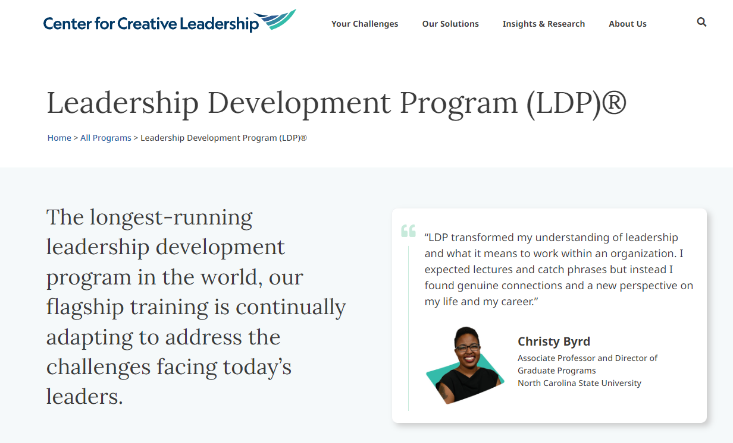
Task: Select the Leadership Development Program breadcrumb entry
Action: [x=224, y=137]
